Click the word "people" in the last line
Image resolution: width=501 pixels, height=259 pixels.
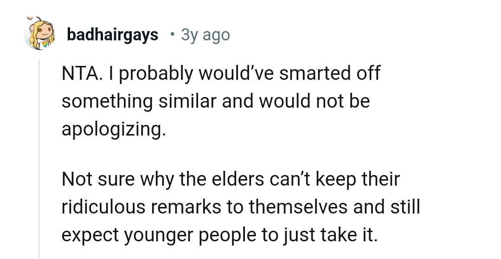[229, 235]
